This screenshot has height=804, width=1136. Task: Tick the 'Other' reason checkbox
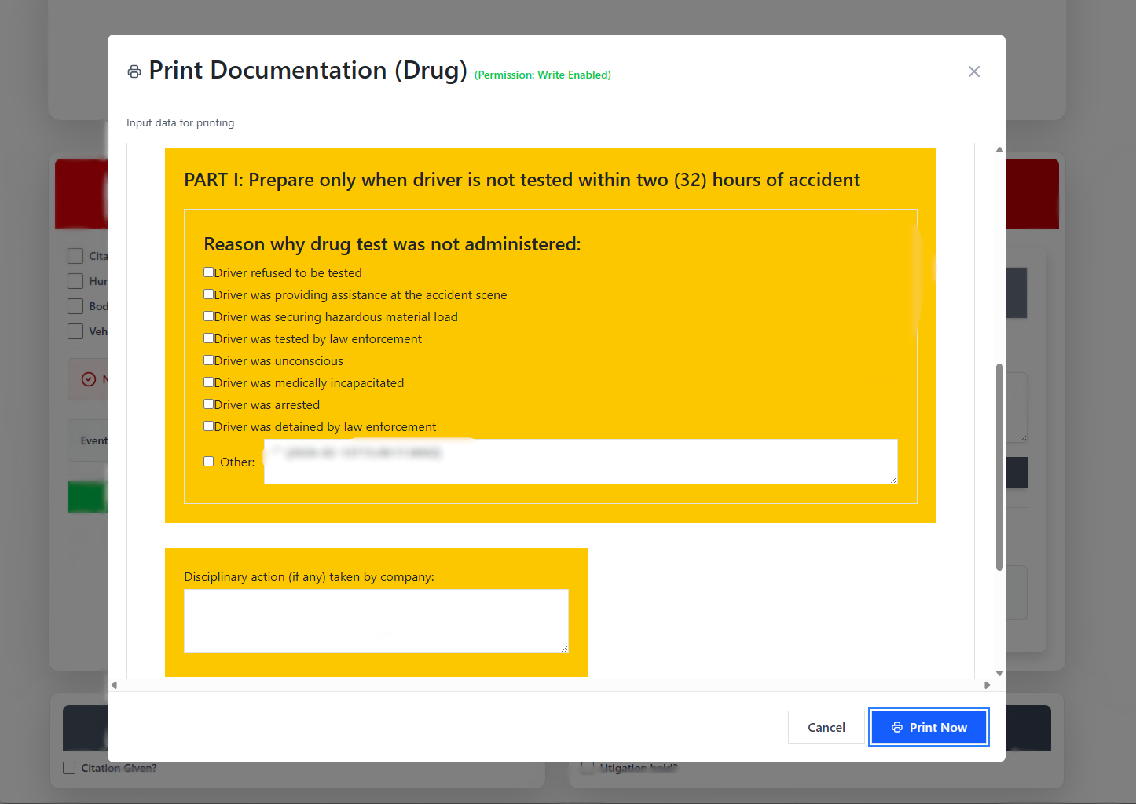click(209, 462)
